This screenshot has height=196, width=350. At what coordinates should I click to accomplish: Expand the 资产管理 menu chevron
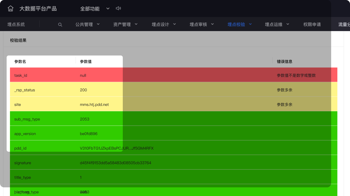pyautogui.click(x=136, y=24)
